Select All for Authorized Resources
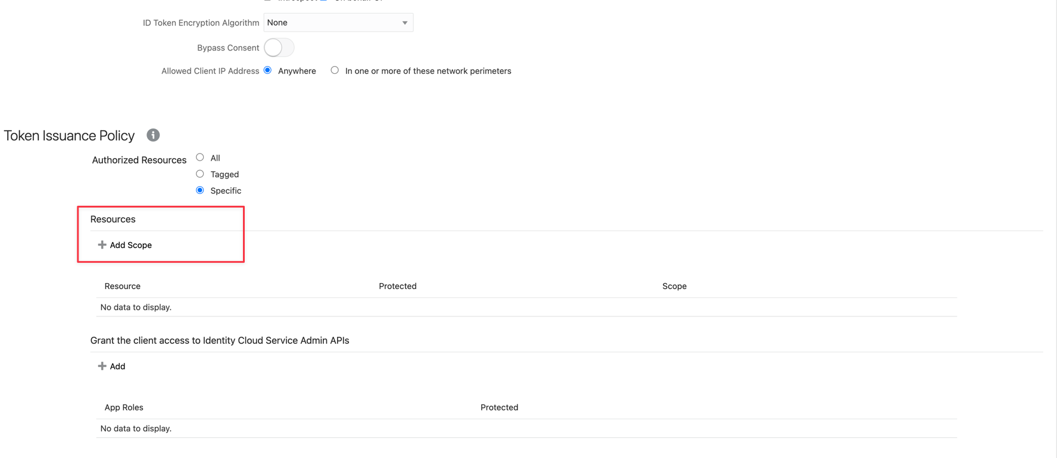Screen dimensions: 1057x458 [x=200, y=158]
